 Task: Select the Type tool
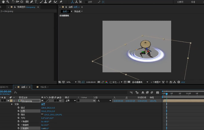pos(36,2)
